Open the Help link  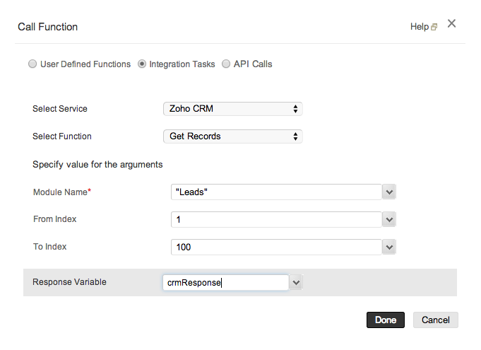(x=420, y=27)
